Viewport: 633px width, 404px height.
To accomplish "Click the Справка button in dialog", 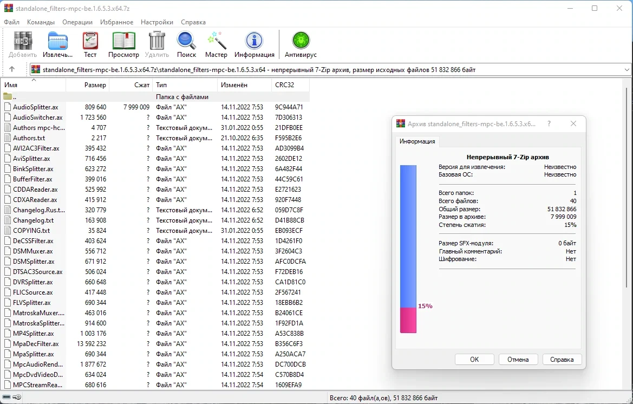I will click(562, 359).
